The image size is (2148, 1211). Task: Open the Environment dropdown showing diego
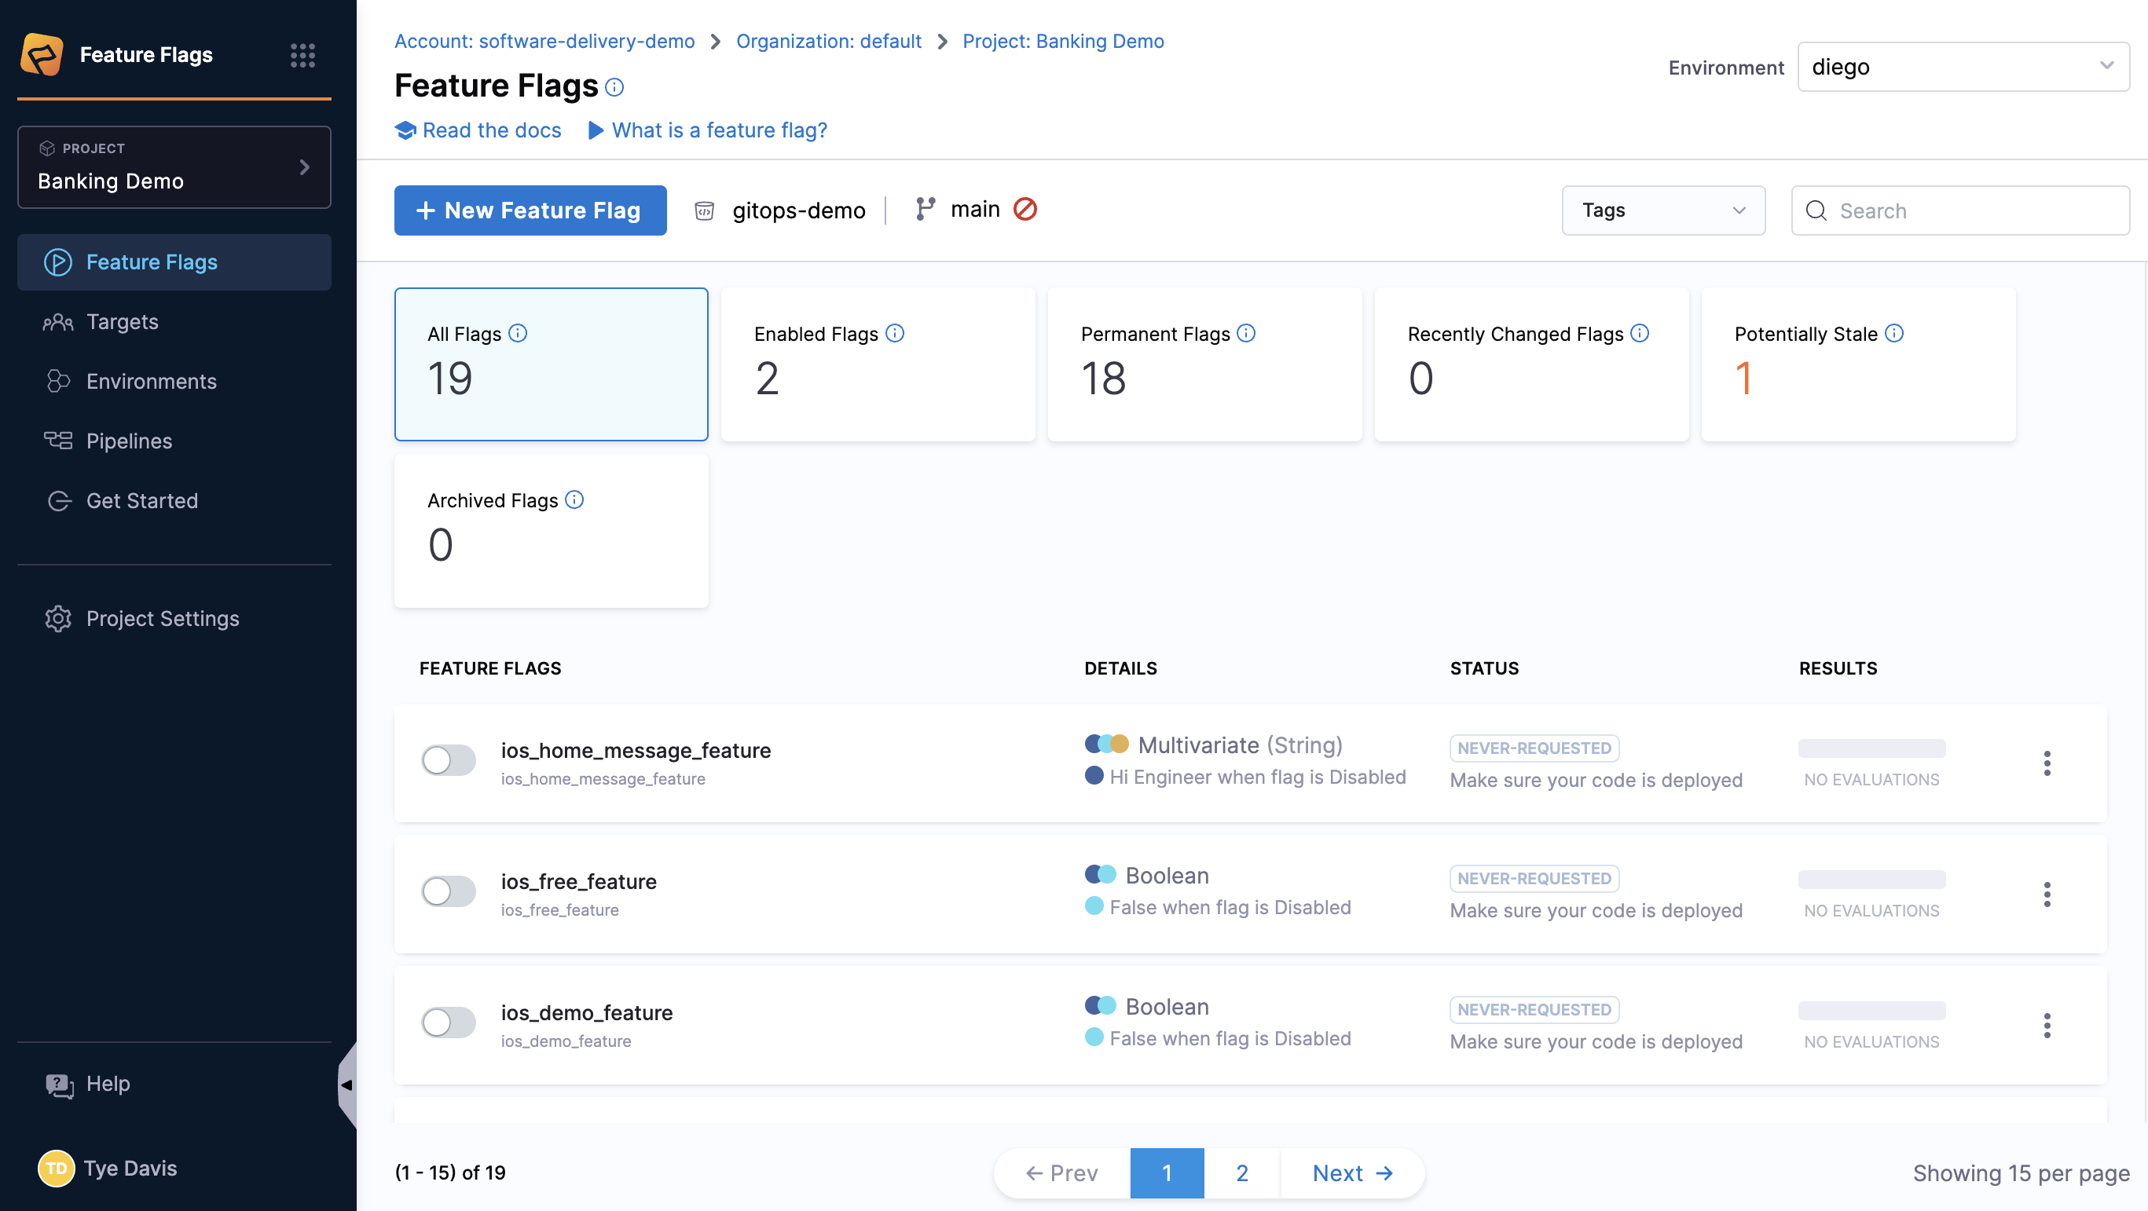[x=1963, y=67]
